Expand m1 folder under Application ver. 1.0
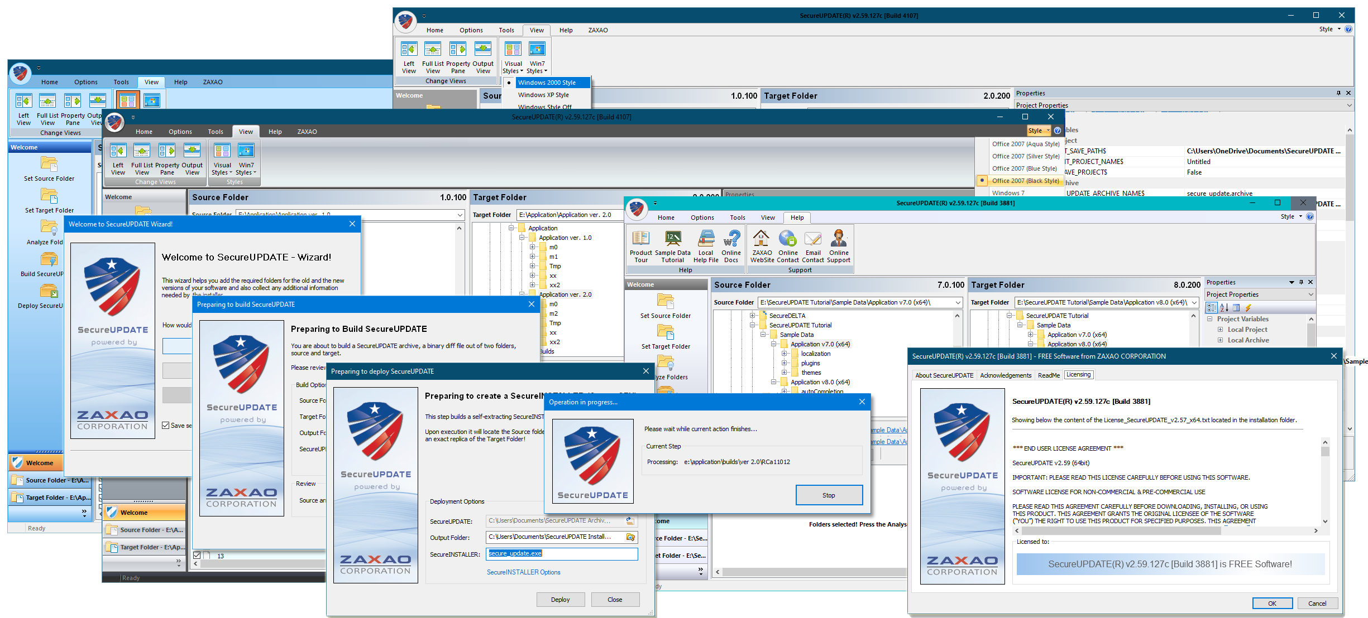 (x=532, y=257)
